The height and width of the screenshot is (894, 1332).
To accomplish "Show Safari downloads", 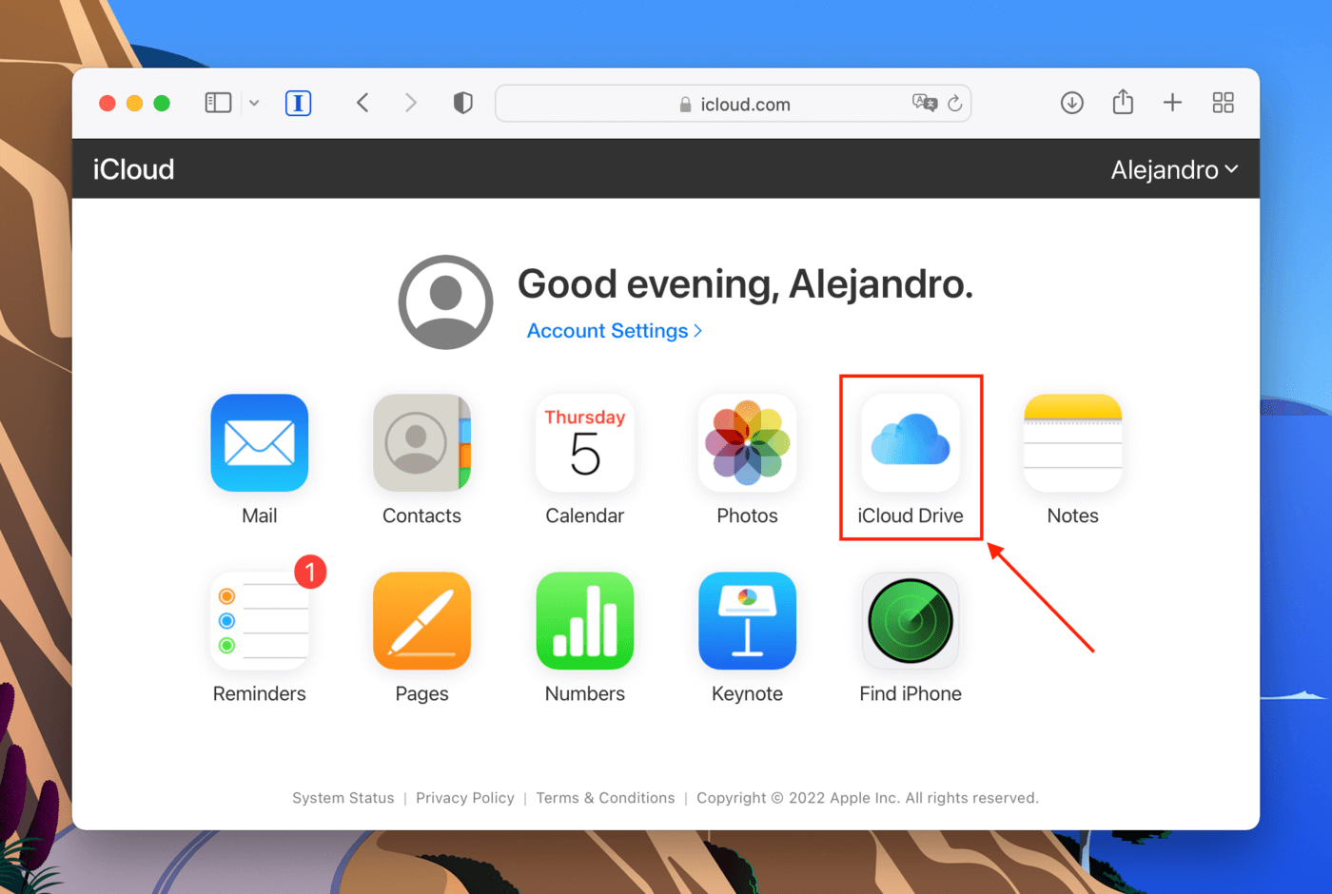I will point(1072,103).
